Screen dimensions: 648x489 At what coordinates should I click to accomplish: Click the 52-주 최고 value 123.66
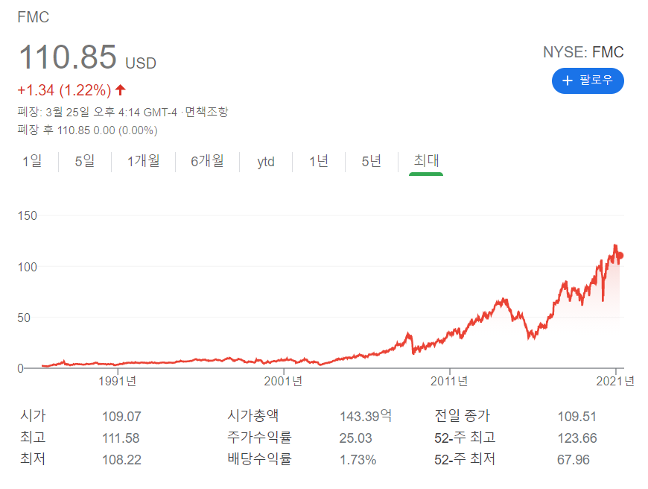pos(577,438)
